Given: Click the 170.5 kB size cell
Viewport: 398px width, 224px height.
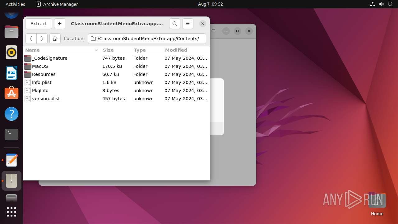Looking at the screenshot, I should 112,66.
